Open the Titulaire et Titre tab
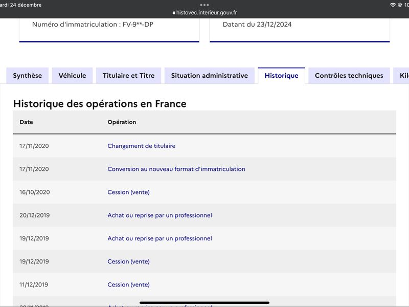 click(x=129, y=76)
